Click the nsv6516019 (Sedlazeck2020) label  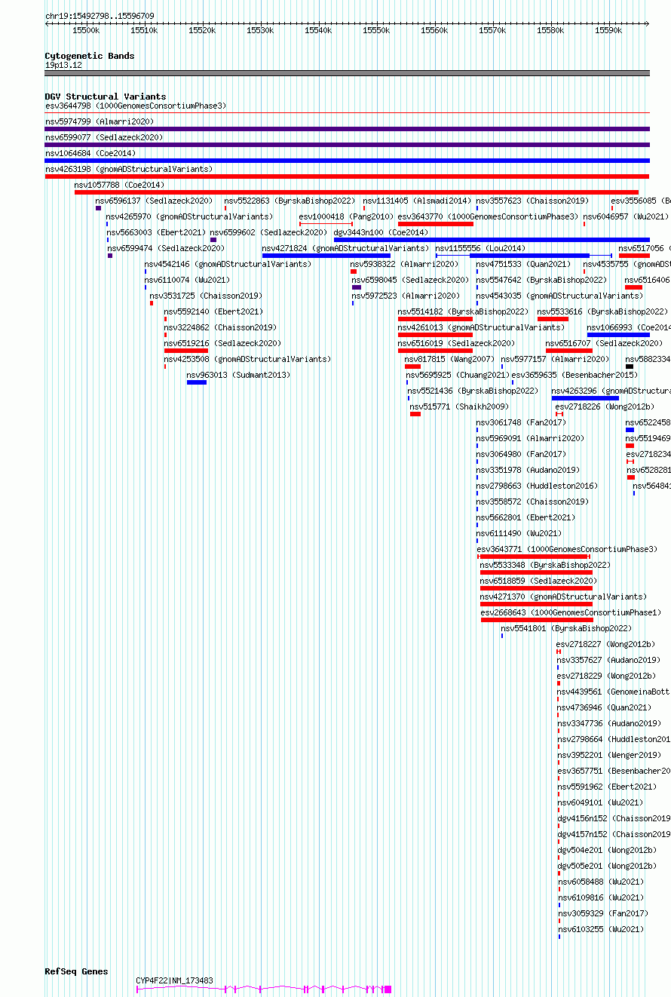pos(457,343)
